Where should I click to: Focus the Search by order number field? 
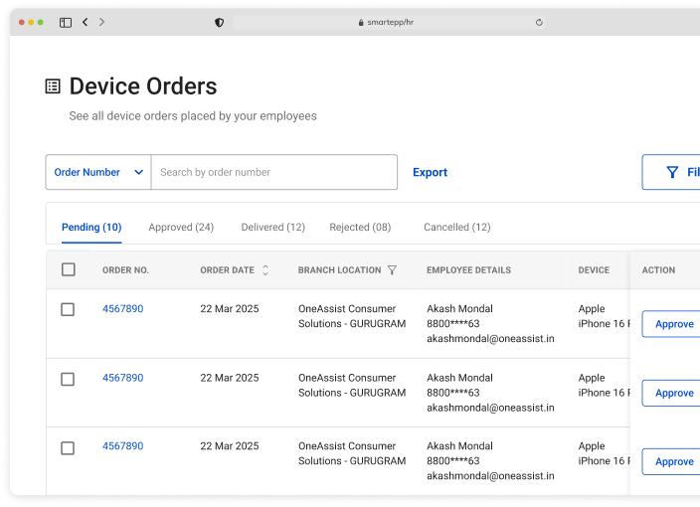coord(273,172)
